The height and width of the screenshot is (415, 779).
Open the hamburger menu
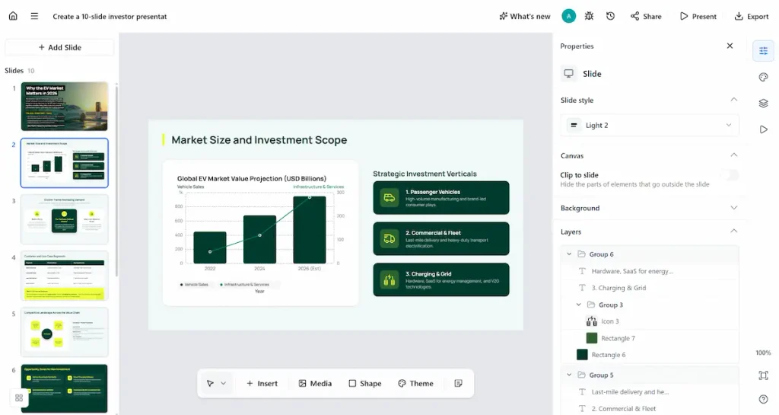click(34, 16)
